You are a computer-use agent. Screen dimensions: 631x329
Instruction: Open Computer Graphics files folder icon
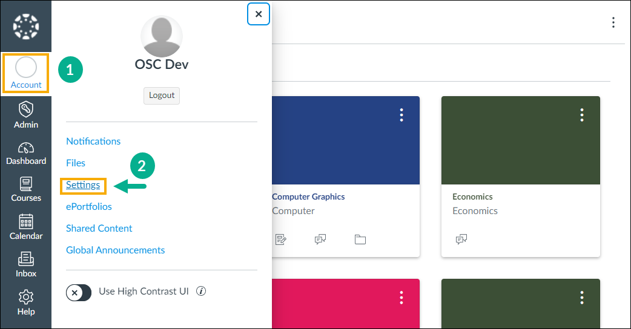pyautogui.click(x=360, y=239)
